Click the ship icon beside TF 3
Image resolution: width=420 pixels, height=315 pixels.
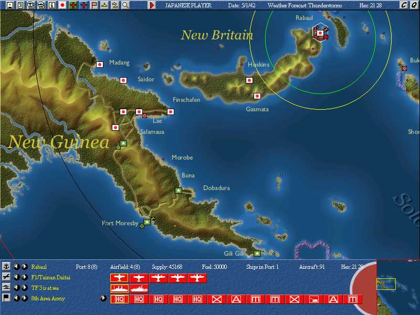(x=6, y=287)
